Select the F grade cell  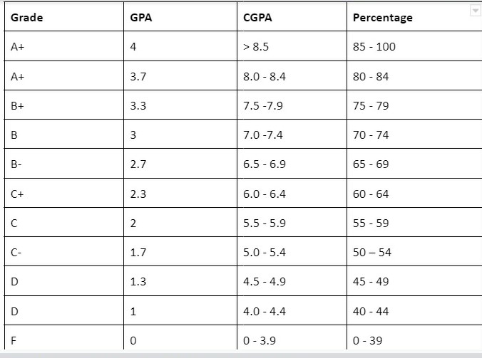pyautogui.click(x=14, y=340)
